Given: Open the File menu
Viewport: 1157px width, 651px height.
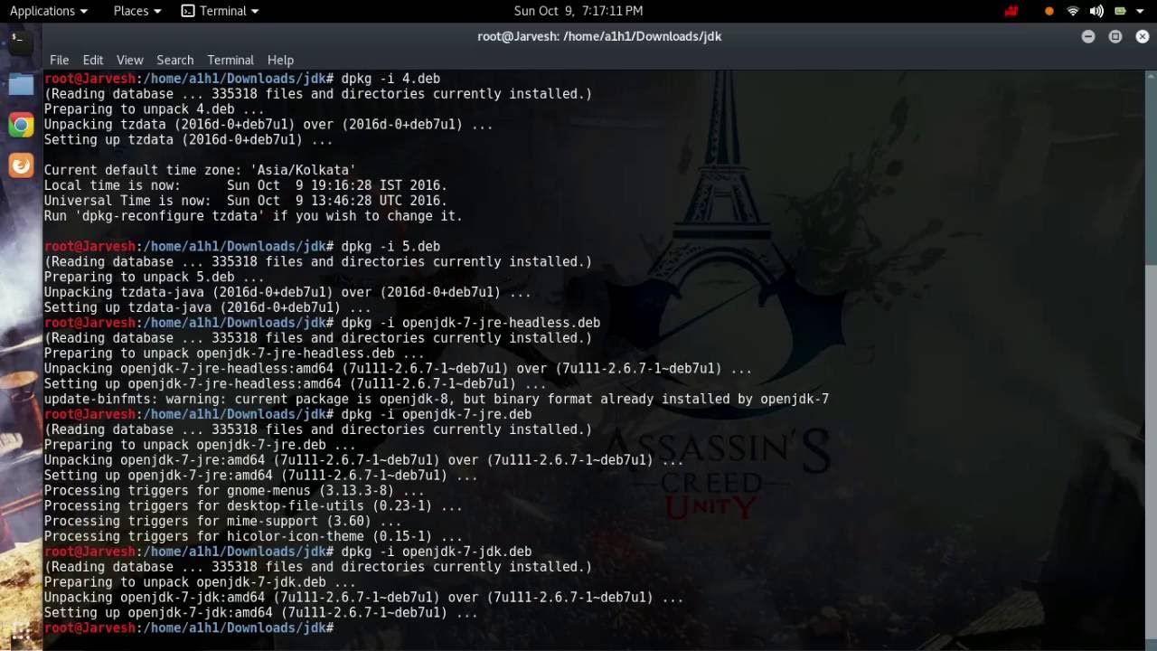Looking at the screenshot, I should (x=59, y=60).
